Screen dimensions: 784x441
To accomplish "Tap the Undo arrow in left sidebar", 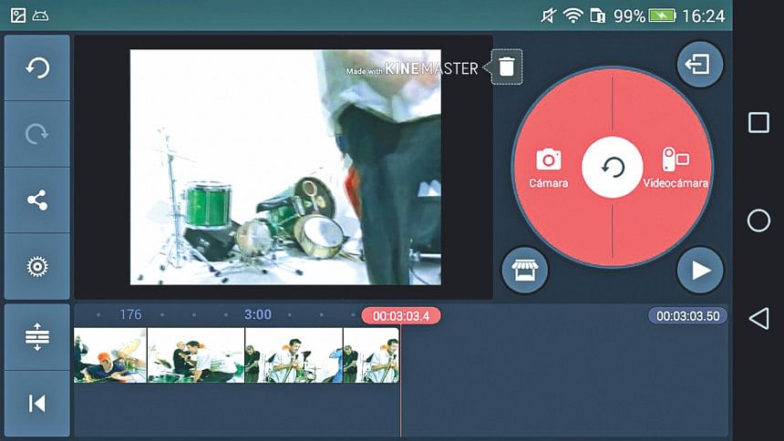I will (37, 68).
